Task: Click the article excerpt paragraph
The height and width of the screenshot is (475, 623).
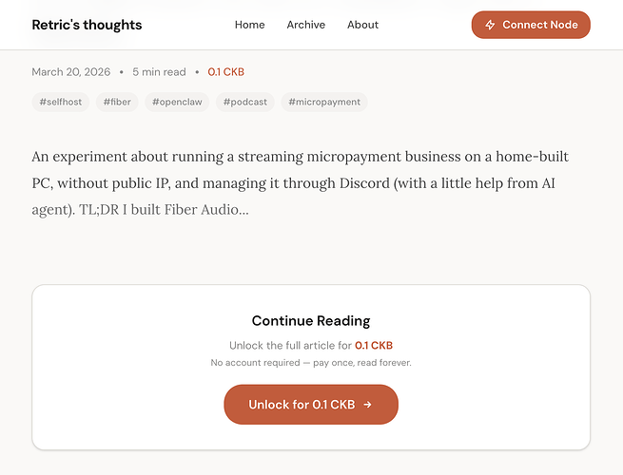Action: (300, 181)
